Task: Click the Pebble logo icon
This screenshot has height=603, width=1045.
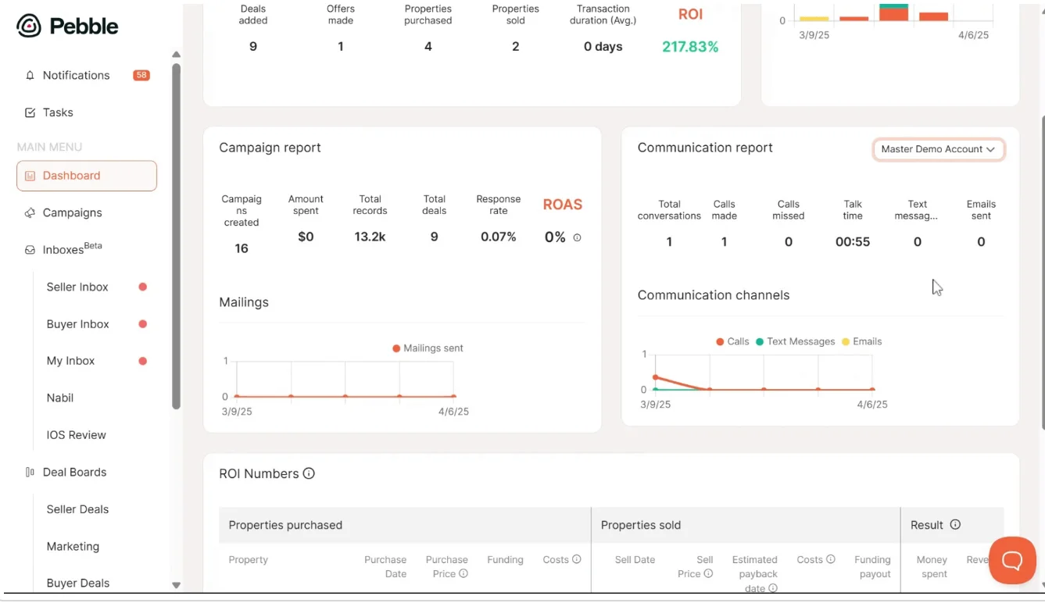Action: tap(29, 26)
